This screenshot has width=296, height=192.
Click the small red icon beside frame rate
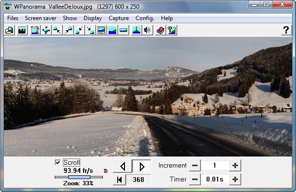[x=106, y=171]
